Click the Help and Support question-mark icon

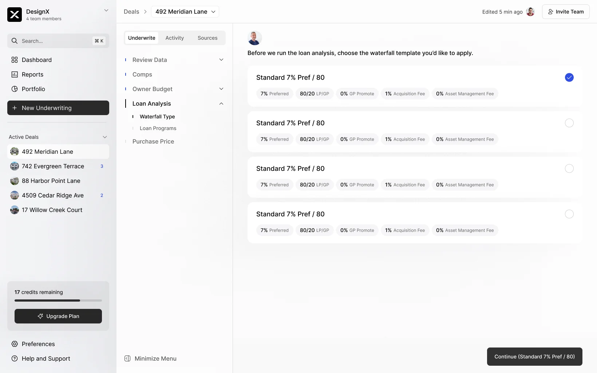[x=15, y=358]
